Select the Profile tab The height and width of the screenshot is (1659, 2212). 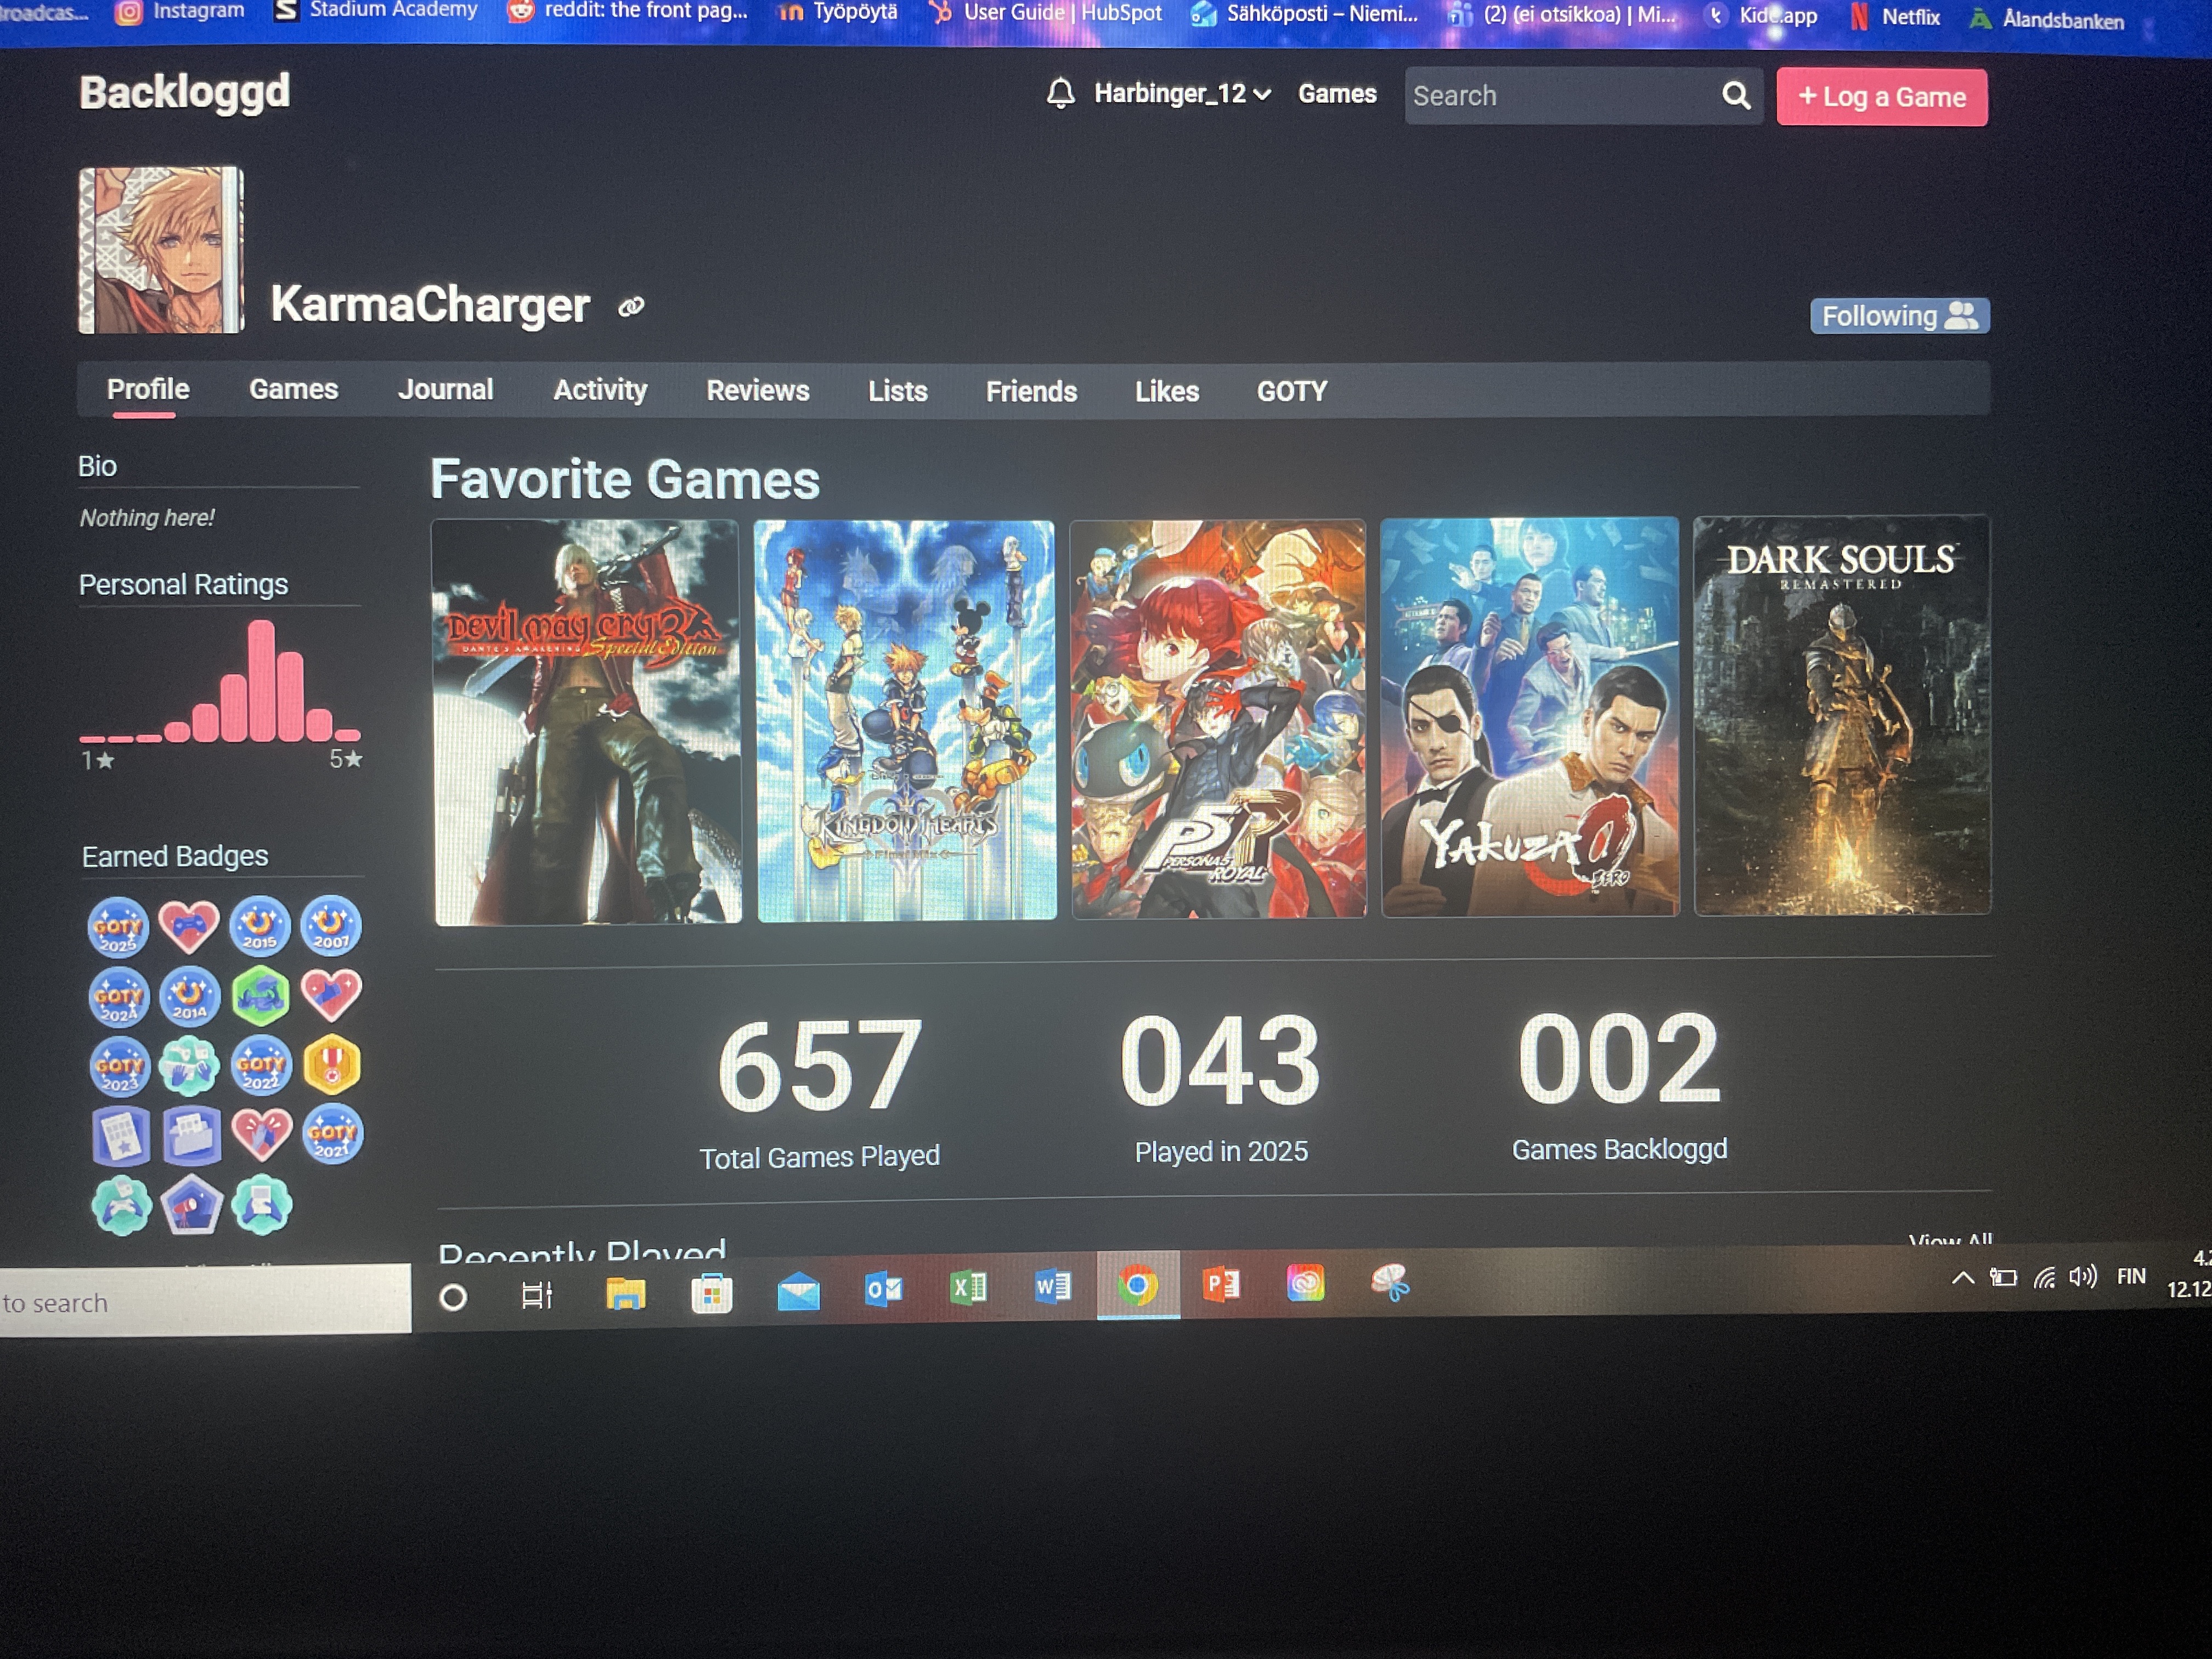tap(148, 390)
